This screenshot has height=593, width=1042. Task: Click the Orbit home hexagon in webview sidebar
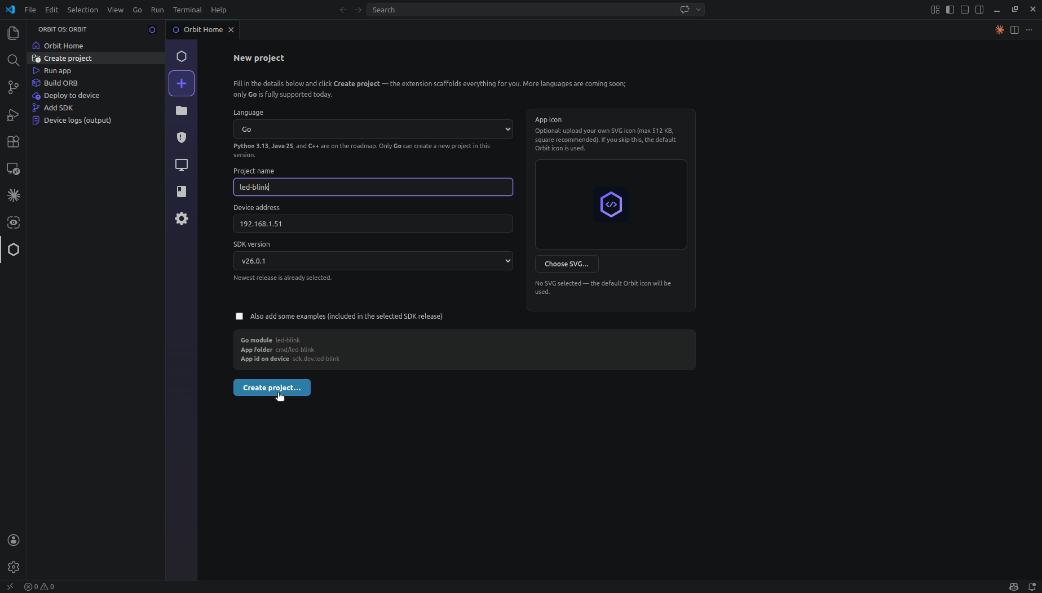(x=182, y=56)
